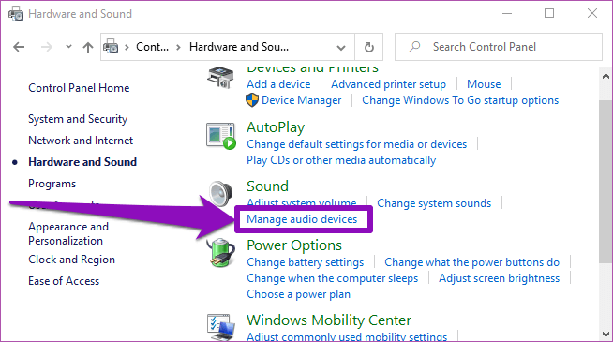This screenshot has width=613, height=342.
Task: Open Clock and Region
Action: (71, 260)
